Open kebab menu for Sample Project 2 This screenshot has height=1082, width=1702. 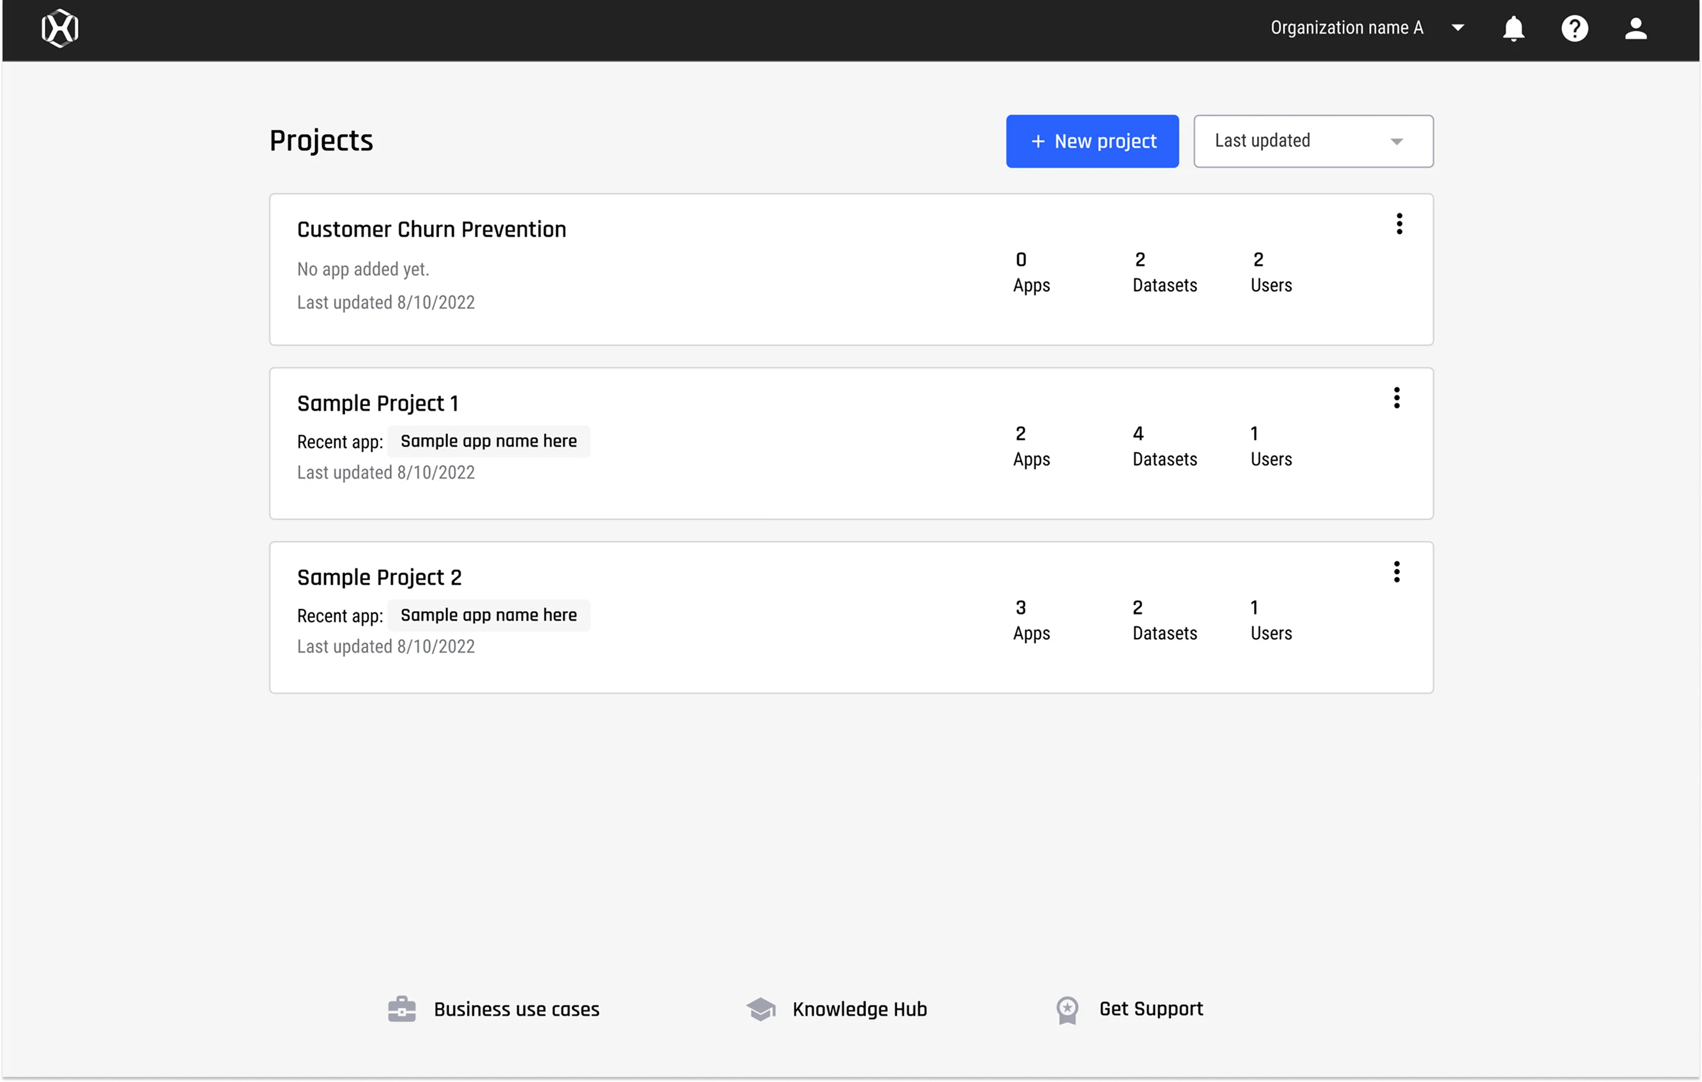tap(1396, 572)
